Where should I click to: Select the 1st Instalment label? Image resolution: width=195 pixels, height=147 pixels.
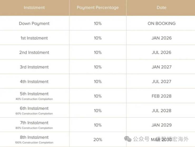click(34, 38)
